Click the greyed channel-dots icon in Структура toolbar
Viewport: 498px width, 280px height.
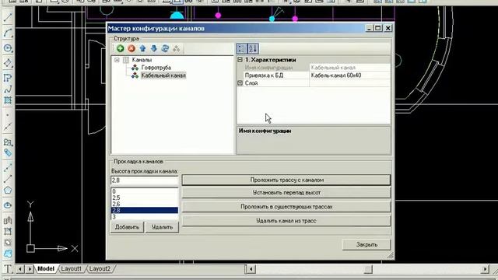coord(177,48)
